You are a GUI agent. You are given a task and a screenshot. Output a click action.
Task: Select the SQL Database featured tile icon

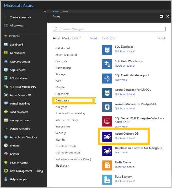click(107, 50)
